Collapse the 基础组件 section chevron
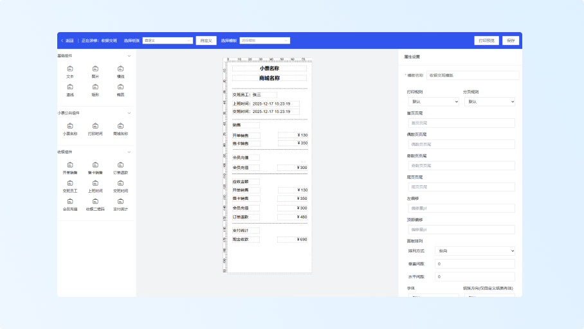The image size is (584, 329). tap(129, 56)
